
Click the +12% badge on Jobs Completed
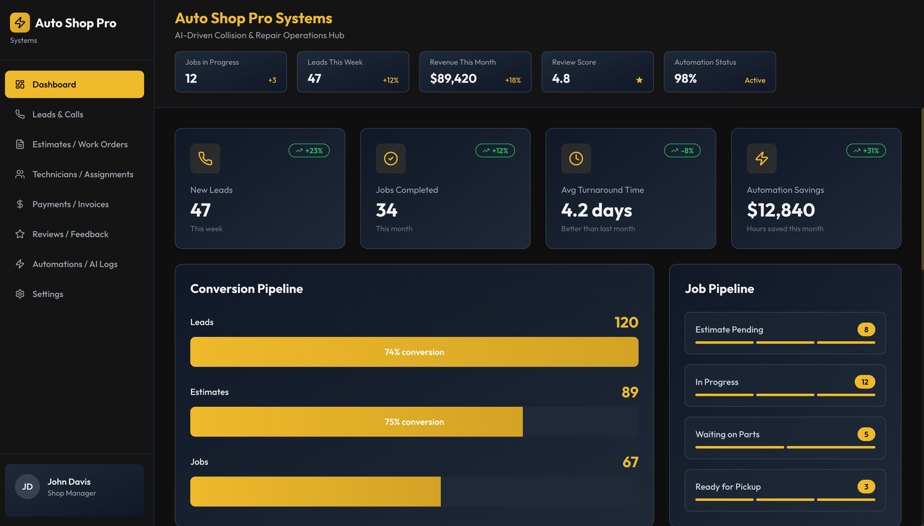click(495, 151)
